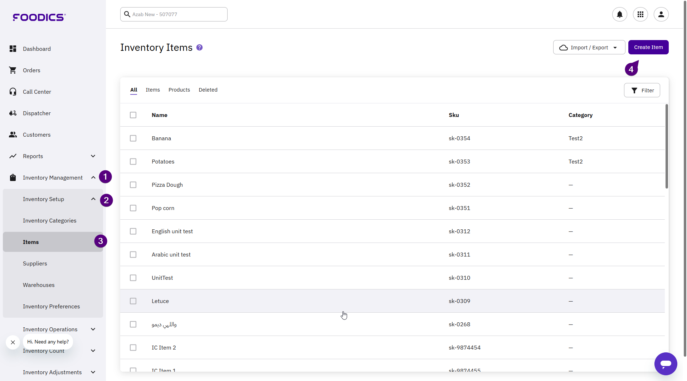Go to Call Center in sidebar
This screenshot has height=381, width=687.
(x=37, y=92)
